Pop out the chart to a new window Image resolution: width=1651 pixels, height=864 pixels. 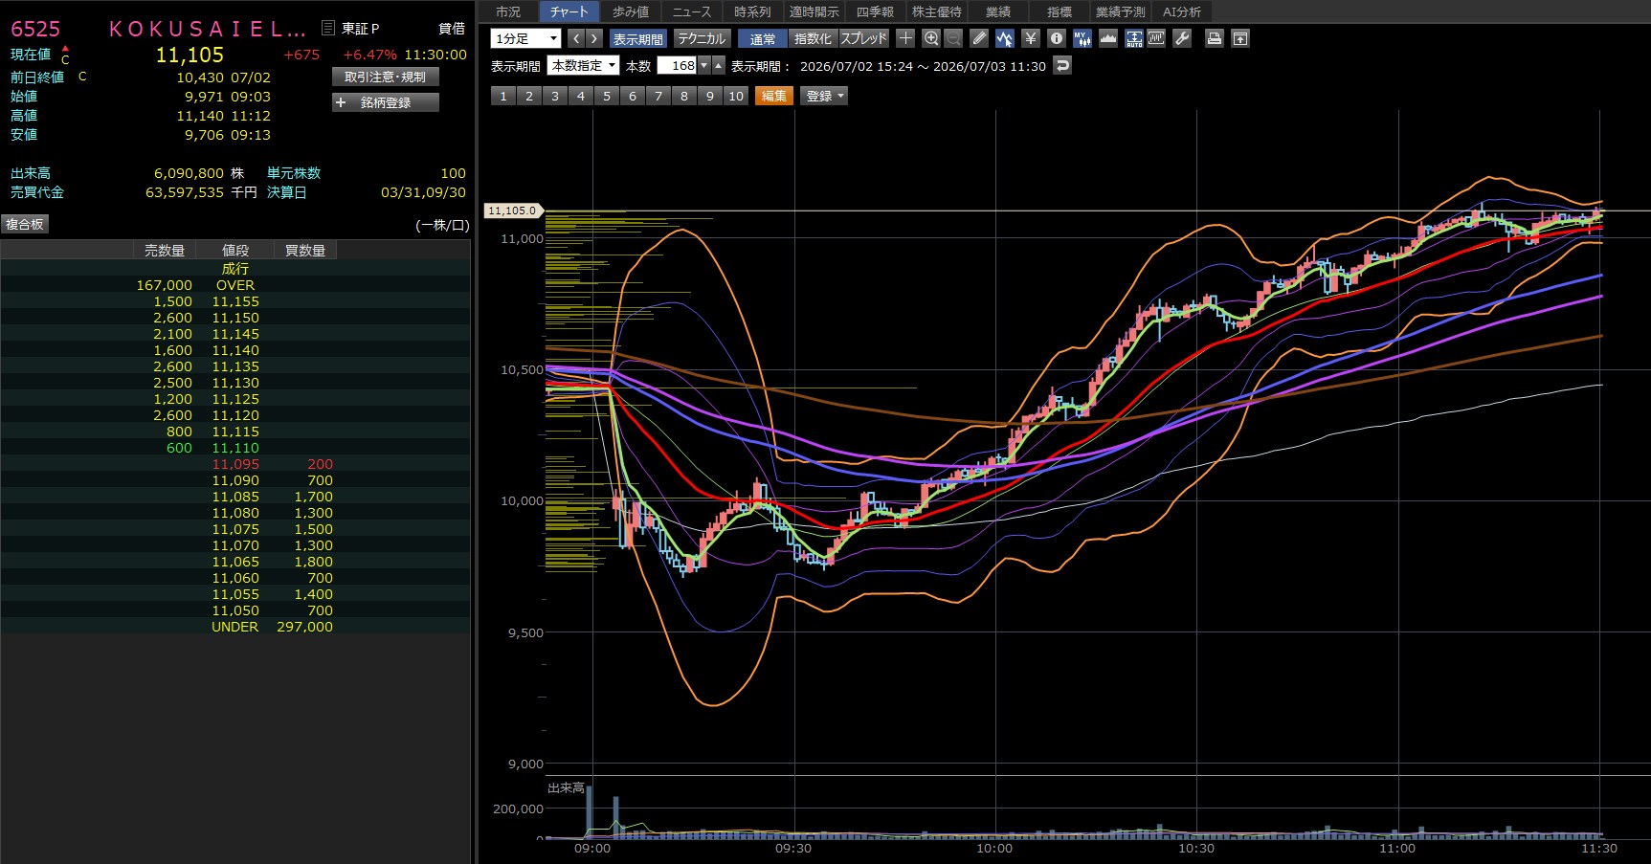pyautogui.click(x=1240, y=38)
